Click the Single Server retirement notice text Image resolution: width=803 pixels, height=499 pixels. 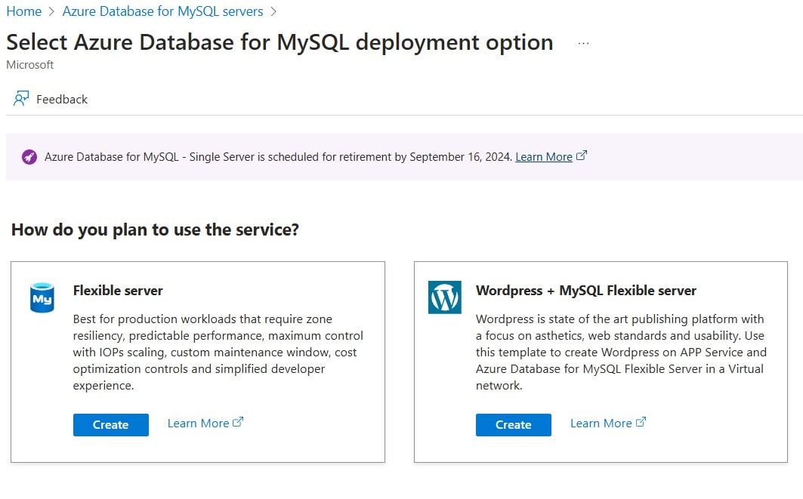(278, 157)
